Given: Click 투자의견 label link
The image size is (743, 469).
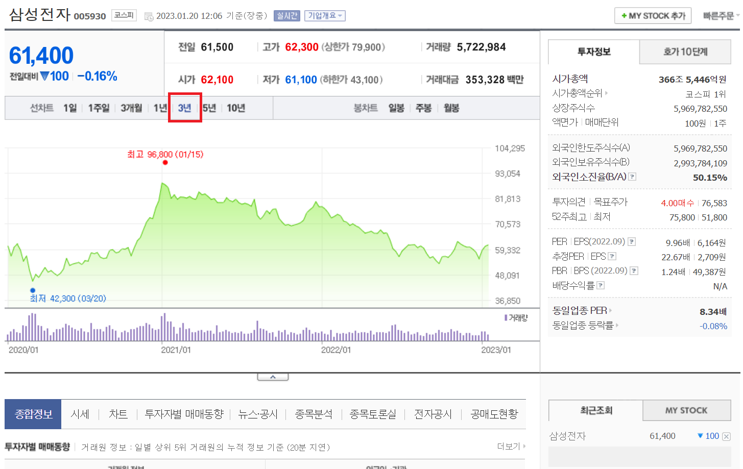Looking at the screenshot, I should pyautogui.click(x=569, y=202).
